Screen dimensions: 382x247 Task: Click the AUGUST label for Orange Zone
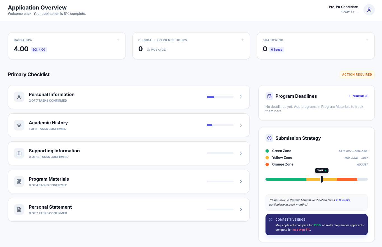[x=362, y=164]
